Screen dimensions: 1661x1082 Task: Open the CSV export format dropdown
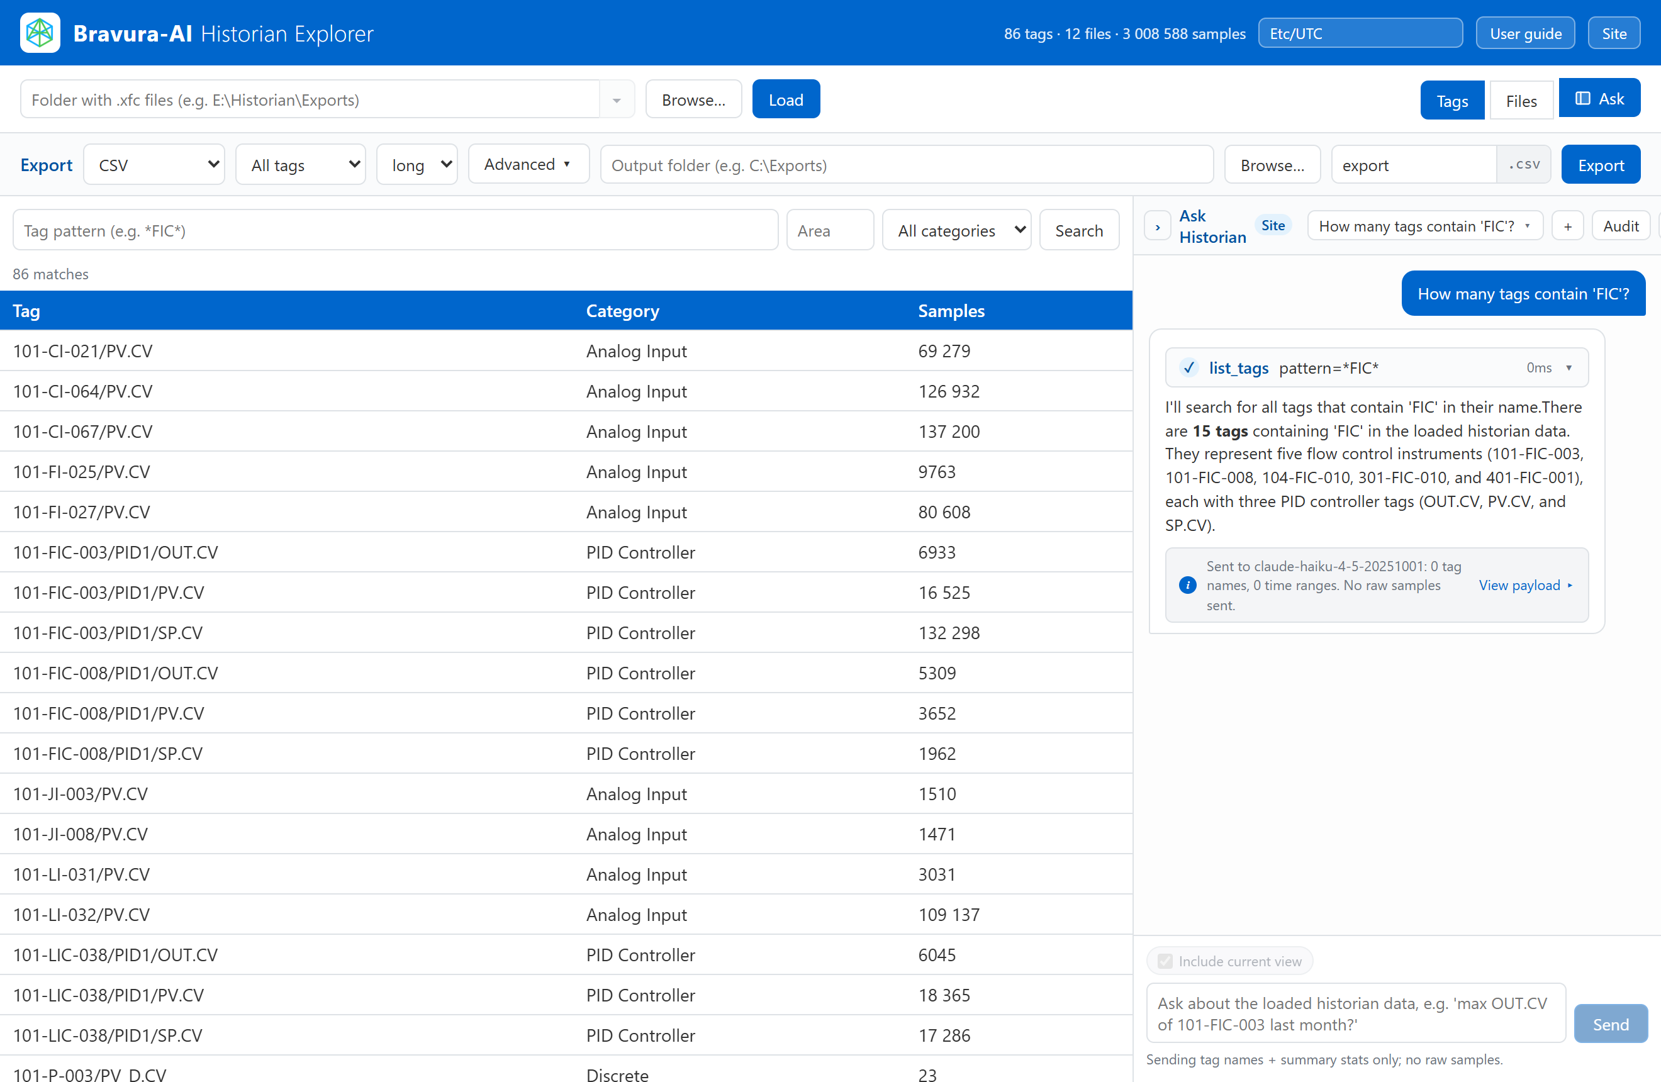point(154,165)
